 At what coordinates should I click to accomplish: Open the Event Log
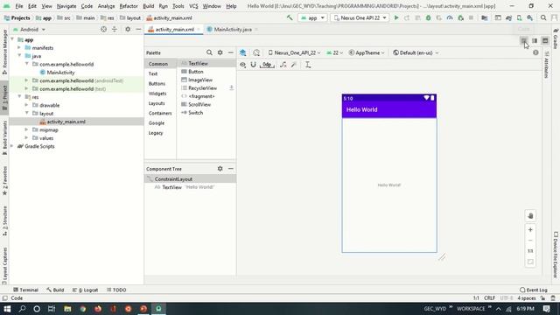tap(534, 290)
